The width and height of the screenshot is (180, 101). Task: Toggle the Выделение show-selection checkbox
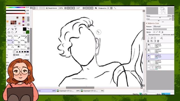pyautogui.click(x=47, y=8)
